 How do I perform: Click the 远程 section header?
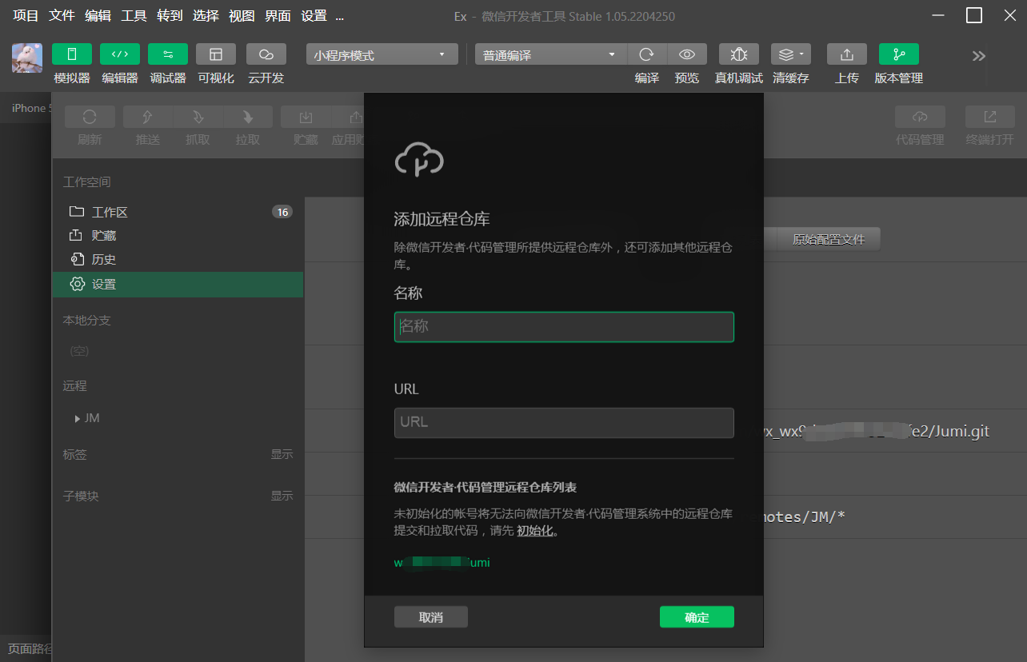75,385
